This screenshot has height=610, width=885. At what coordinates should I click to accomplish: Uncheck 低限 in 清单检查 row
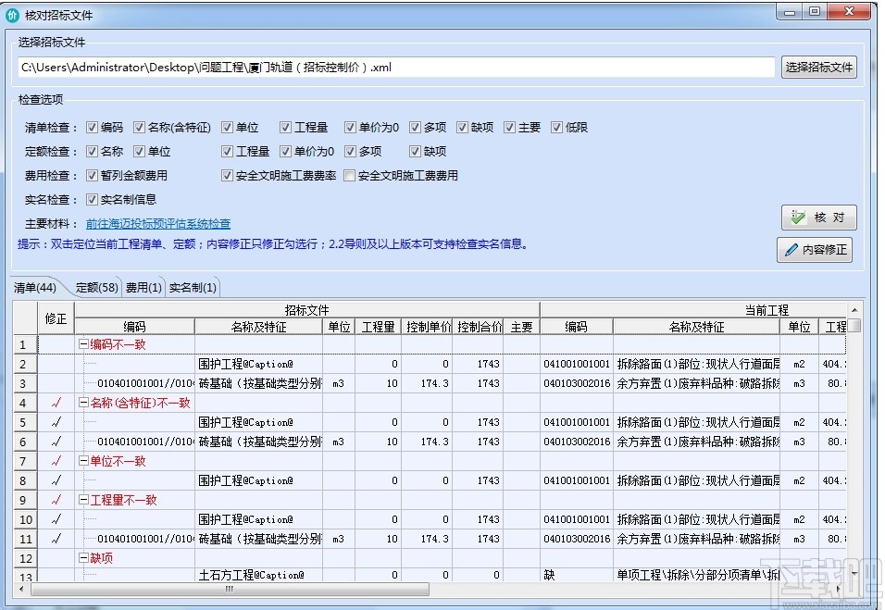pos(556,127)
